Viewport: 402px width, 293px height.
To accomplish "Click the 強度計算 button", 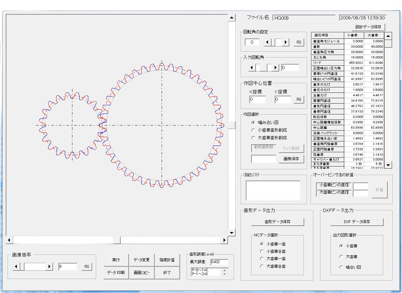I will [x=167, y=260].
